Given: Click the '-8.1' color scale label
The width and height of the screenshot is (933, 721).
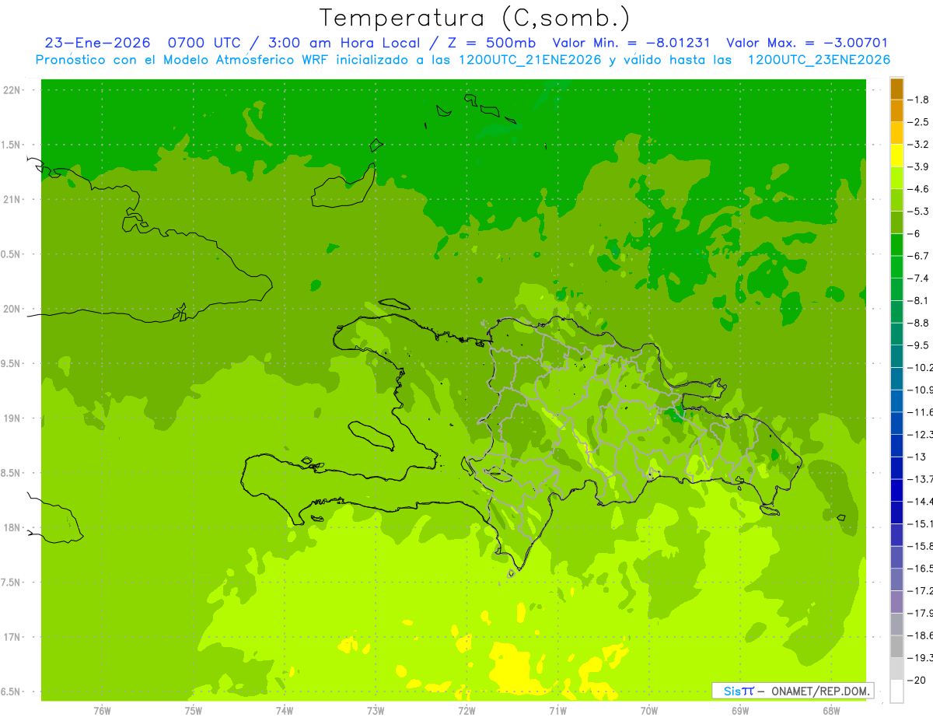Looking at the screenshot, I should [x=919, y=300].
